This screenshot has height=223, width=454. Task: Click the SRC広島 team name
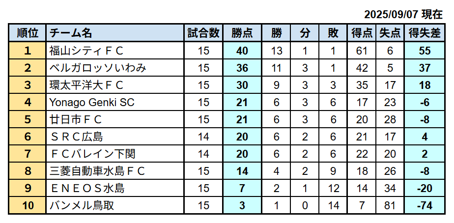[x=77, y=137]
